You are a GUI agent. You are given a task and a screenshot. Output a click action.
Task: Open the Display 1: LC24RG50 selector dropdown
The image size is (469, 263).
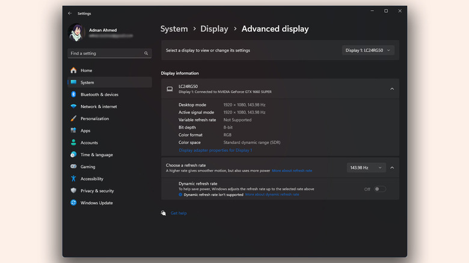368,50
